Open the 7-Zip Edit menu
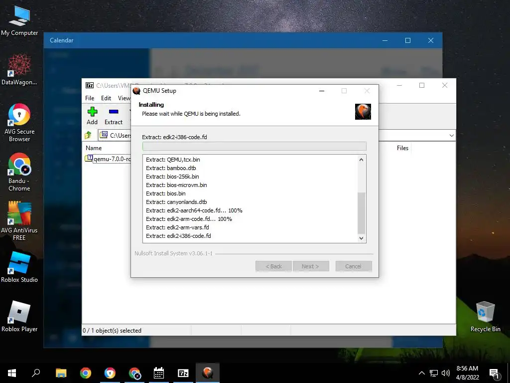Viewport: 510px width, 383px height. pos(106,98)
